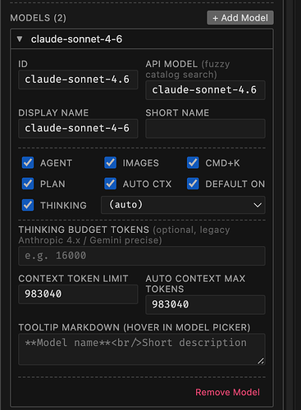
Task: Click the THINKING BUDGET TOKENS label
Action: [84, 230]
